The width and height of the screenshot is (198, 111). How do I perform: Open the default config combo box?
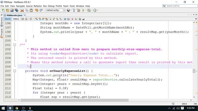pyautogui.click(x=55, y=10)
